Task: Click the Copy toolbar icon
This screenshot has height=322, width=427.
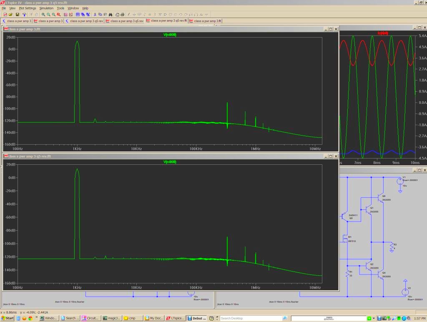Action: 100,15
